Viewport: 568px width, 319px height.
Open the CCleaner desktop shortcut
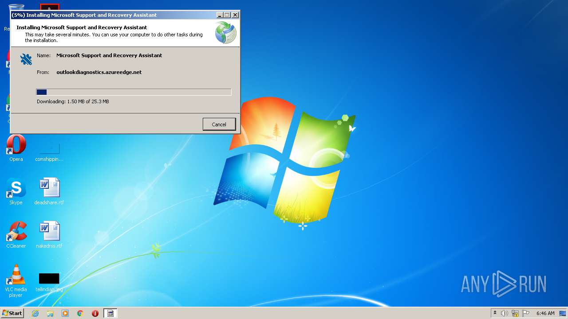point(16,235)
